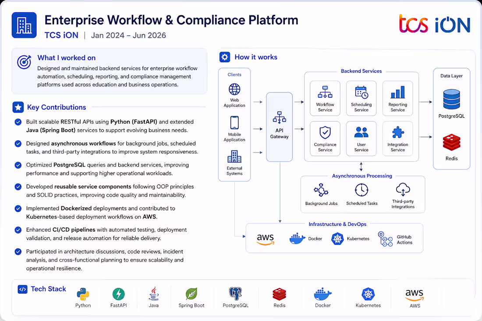482x321 pixels.
Task: Click the blue building icon beside the title
Action: (24, 25)
